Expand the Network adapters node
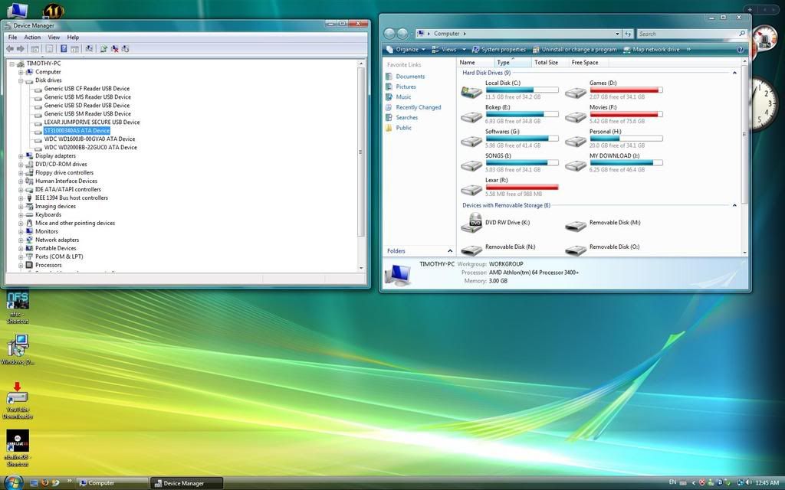The height and width of the screenshot is (490, 785). click(21, 240)
